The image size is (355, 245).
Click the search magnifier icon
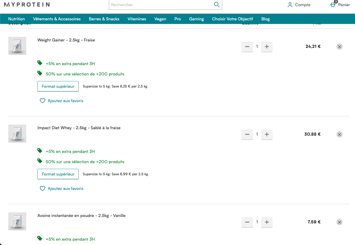coord(217,5)
